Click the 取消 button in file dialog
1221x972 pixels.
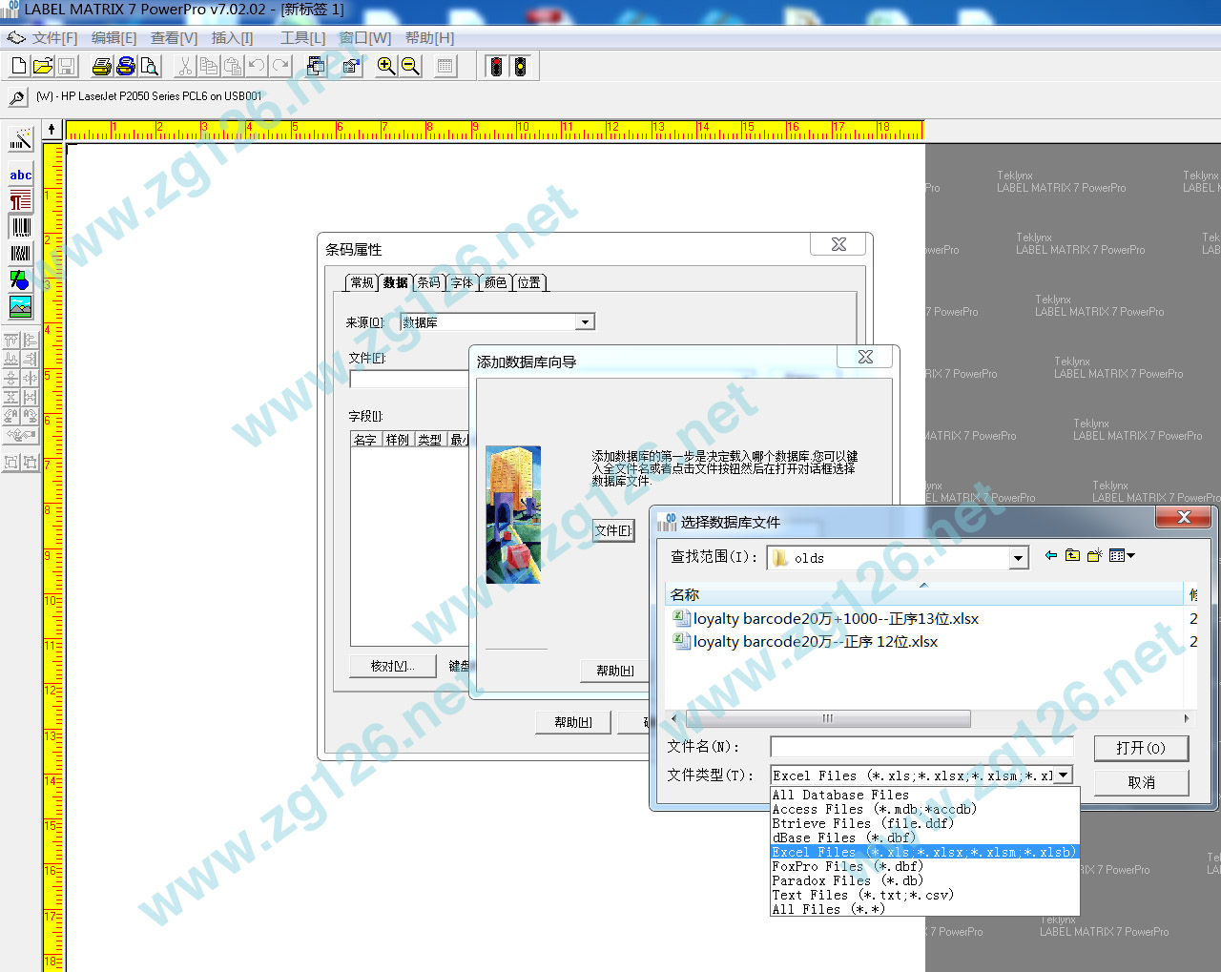coord(1141,782)
